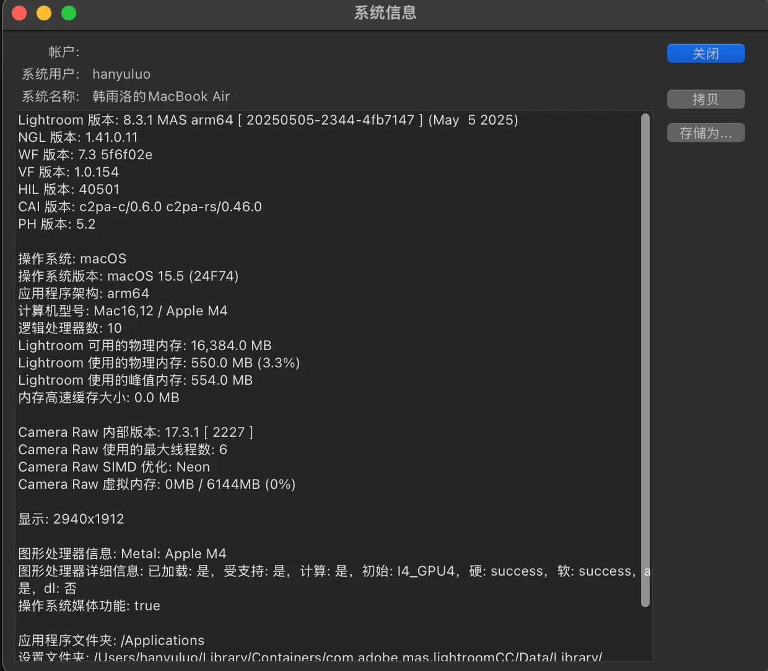Click the Lightroom 版本 8.3.1 line

tap(268, 120)
